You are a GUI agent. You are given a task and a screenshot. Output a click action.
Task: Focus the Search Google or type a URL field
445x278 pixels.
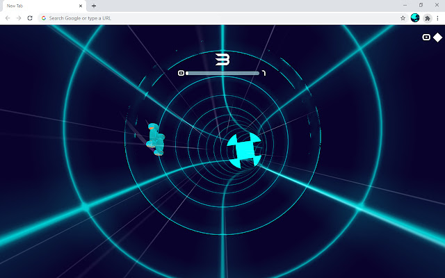[222, 18]
